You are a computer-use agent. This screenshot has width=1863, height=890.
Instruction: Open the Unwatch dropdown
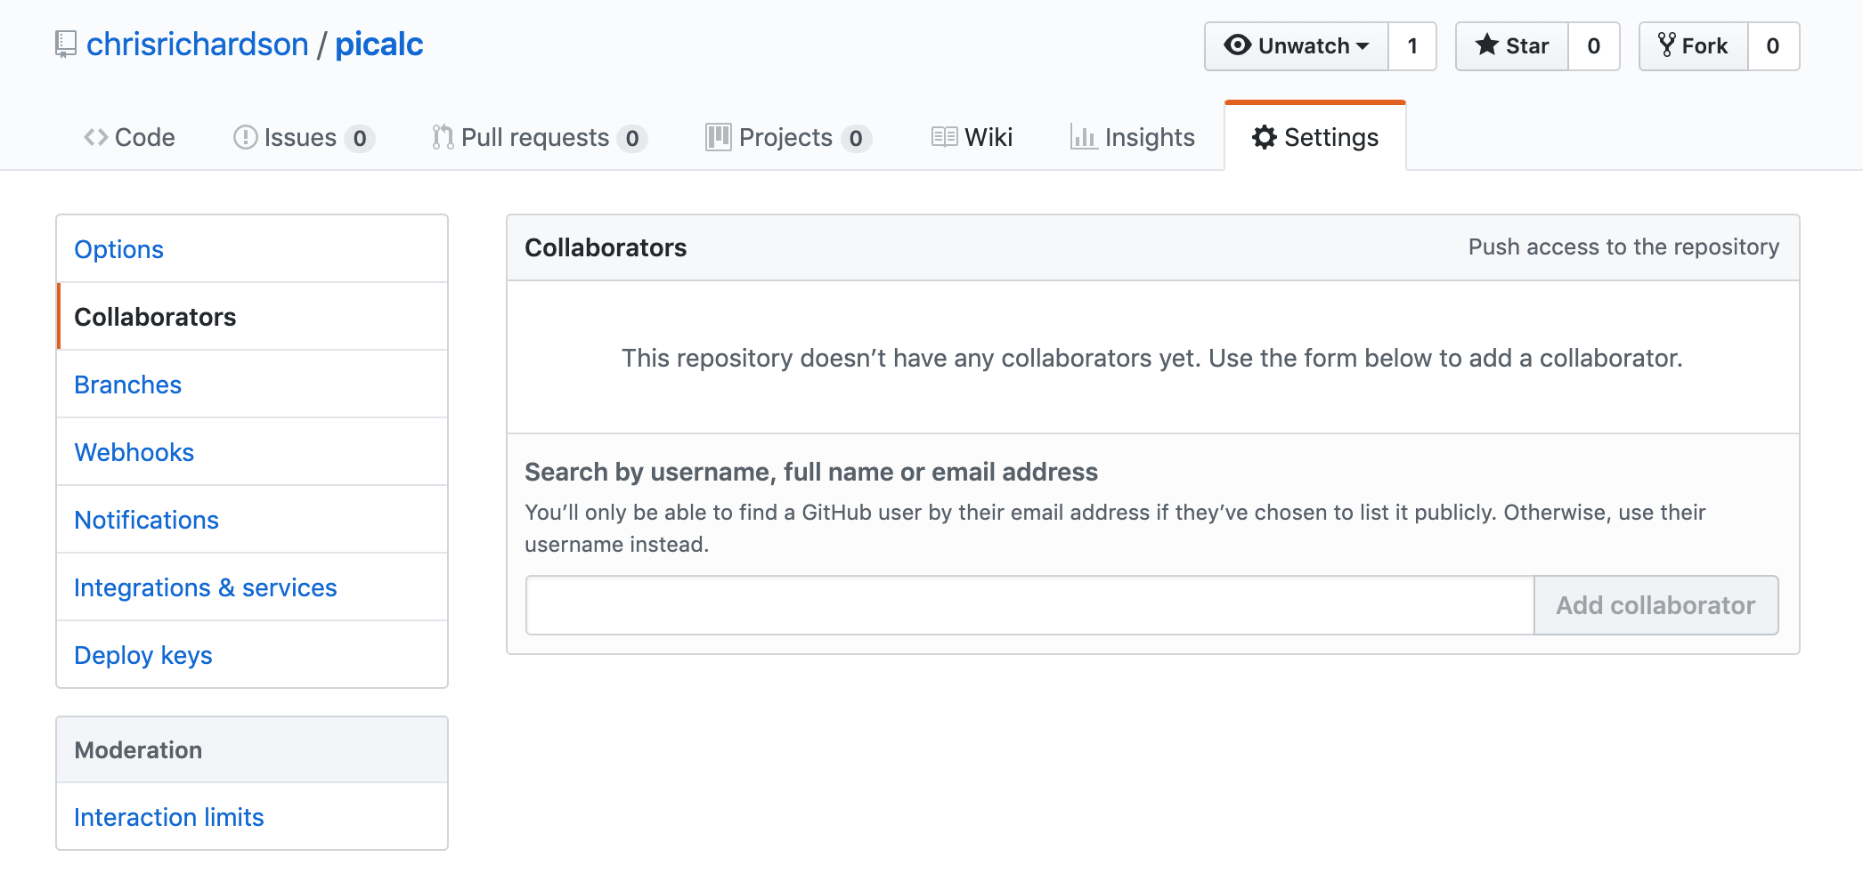pyautogui.click(x=1297, y=46)
